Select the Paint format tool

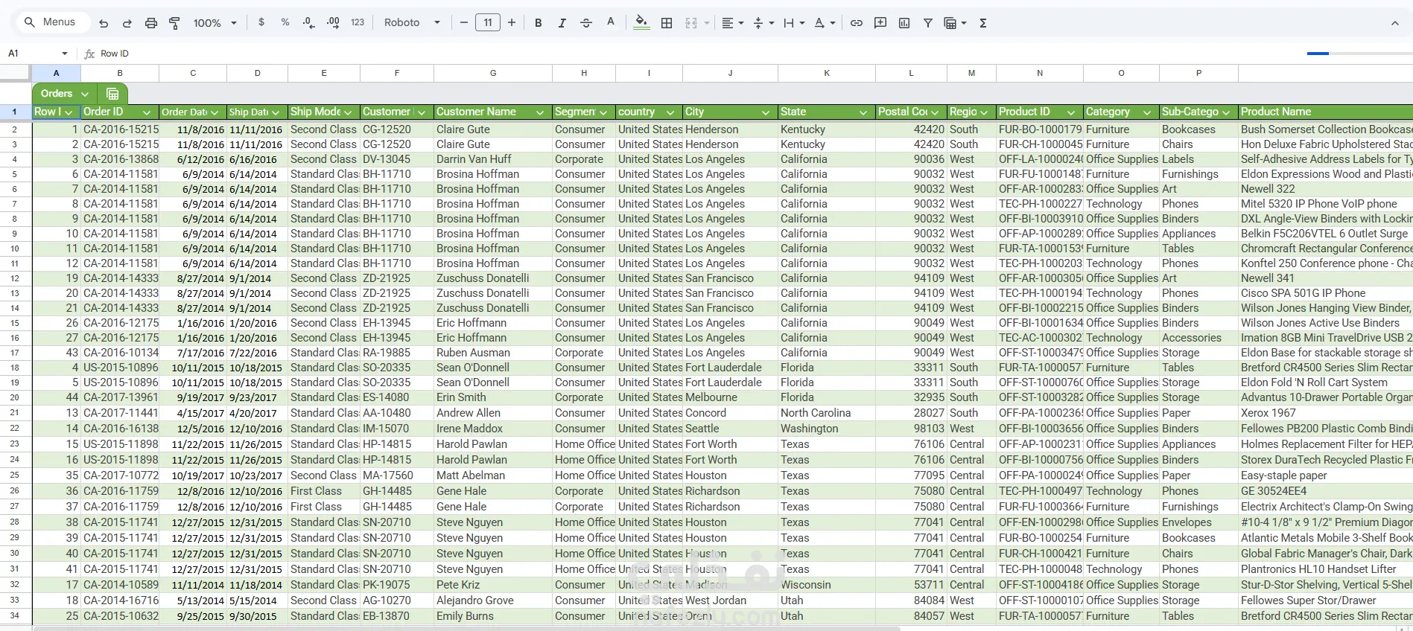click(x=175, y=23)
